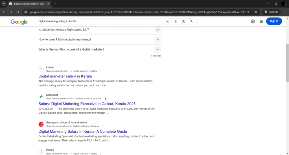
Task: Open more options for Glassdoor result
Action: click(x=106, y=99)
